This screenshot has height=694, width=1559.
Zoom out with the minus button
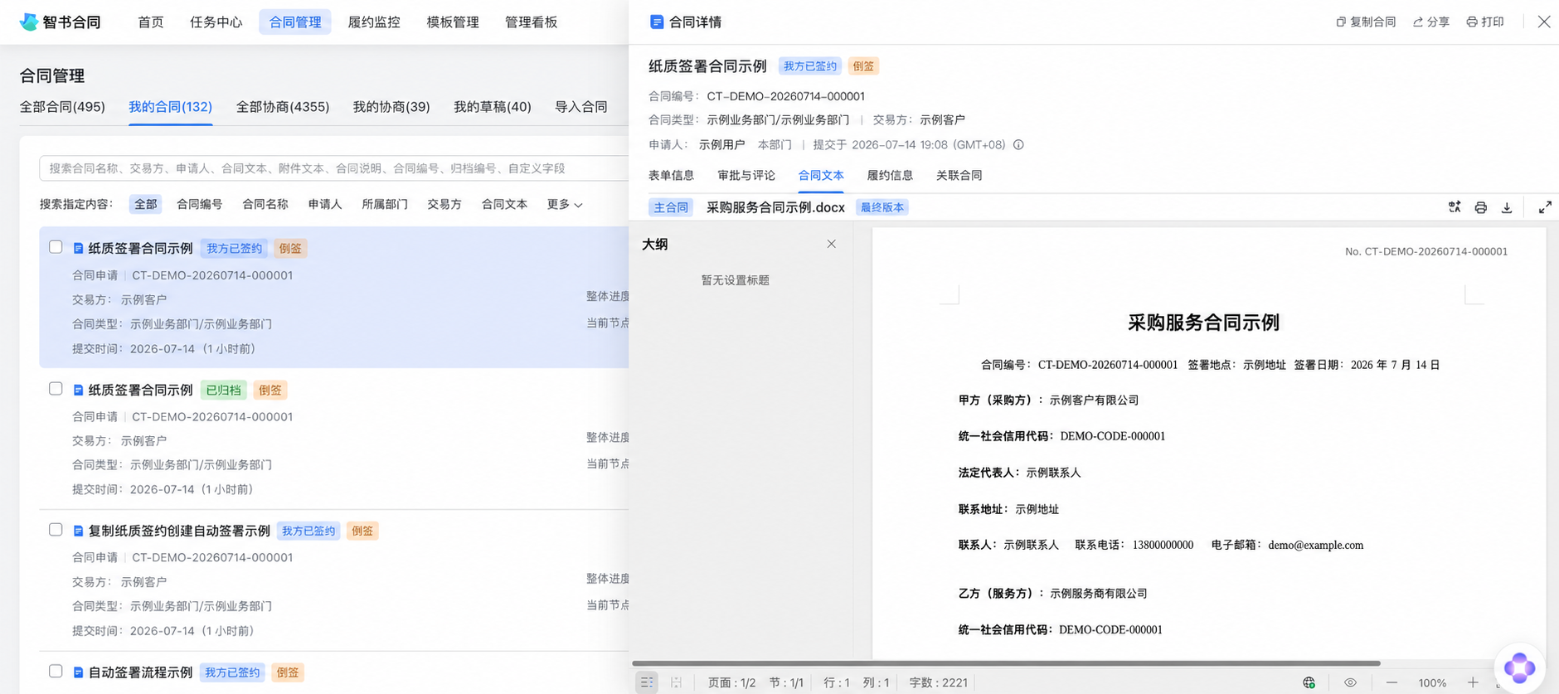click(1391, 682)
